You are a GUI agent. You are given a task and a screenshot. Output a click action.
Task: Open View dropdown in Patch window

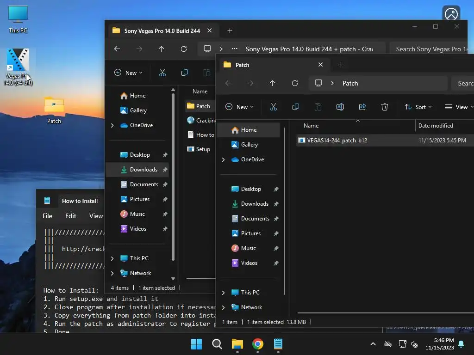[459, 107]
